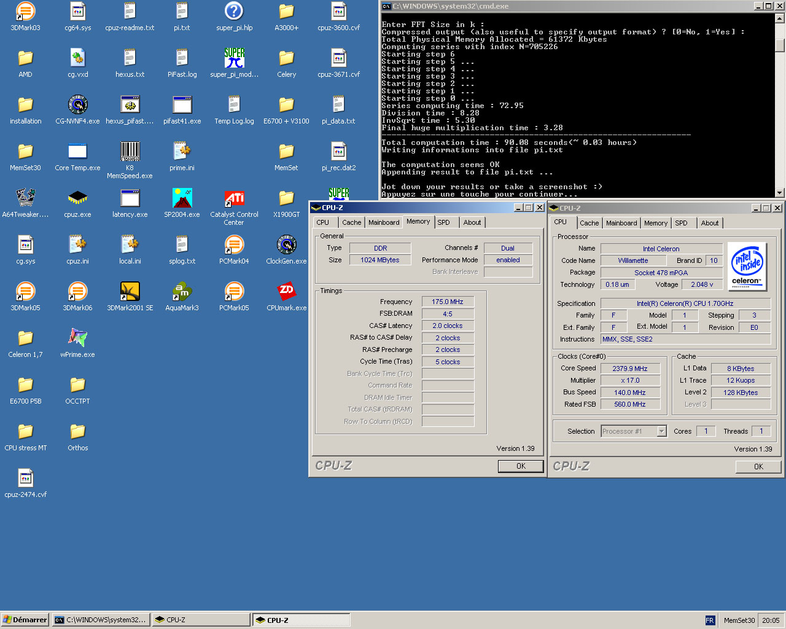Open Temp Log.log file icon
Image resolution: width=786 pixels, height=629 pixels.
click(x=234, y=104)
